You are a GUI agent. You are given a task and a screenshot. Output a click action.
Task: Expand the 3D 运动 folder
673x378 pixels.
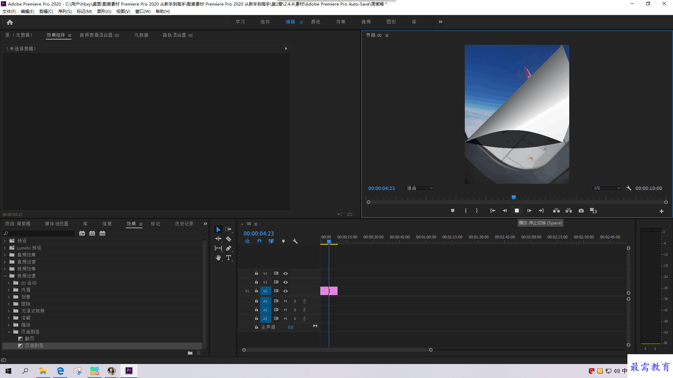pyautogui.click(x=9, y=283)
